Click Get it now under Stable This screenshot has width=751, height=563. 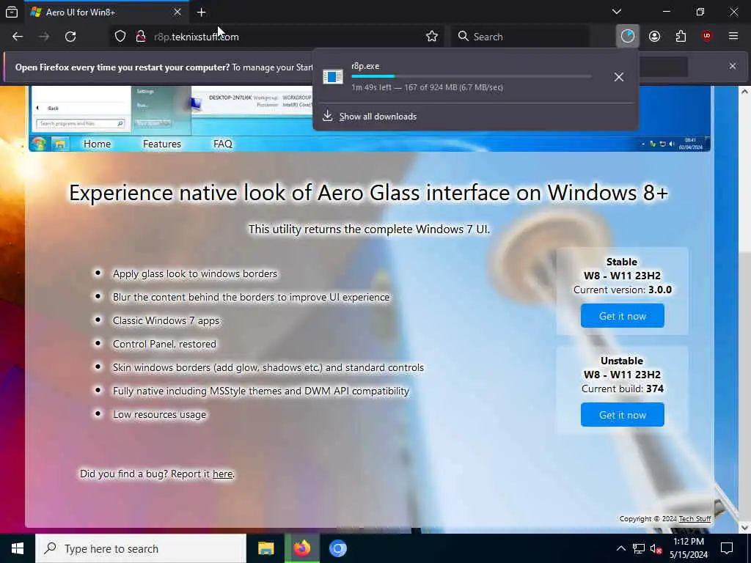(622, 316)
